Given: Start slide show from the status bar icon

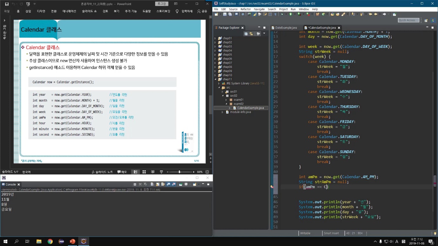Looking at the screenshot, I should [x=161, y=172].
